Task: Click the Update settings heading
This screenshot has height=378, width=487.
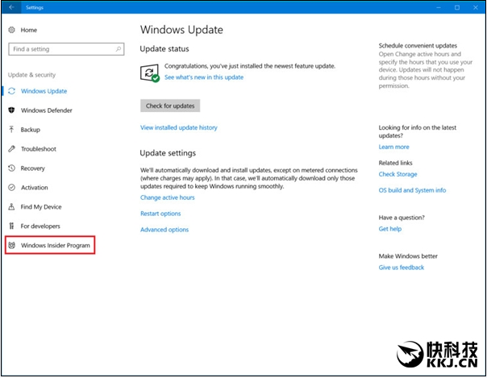Action: pos(168,153)
